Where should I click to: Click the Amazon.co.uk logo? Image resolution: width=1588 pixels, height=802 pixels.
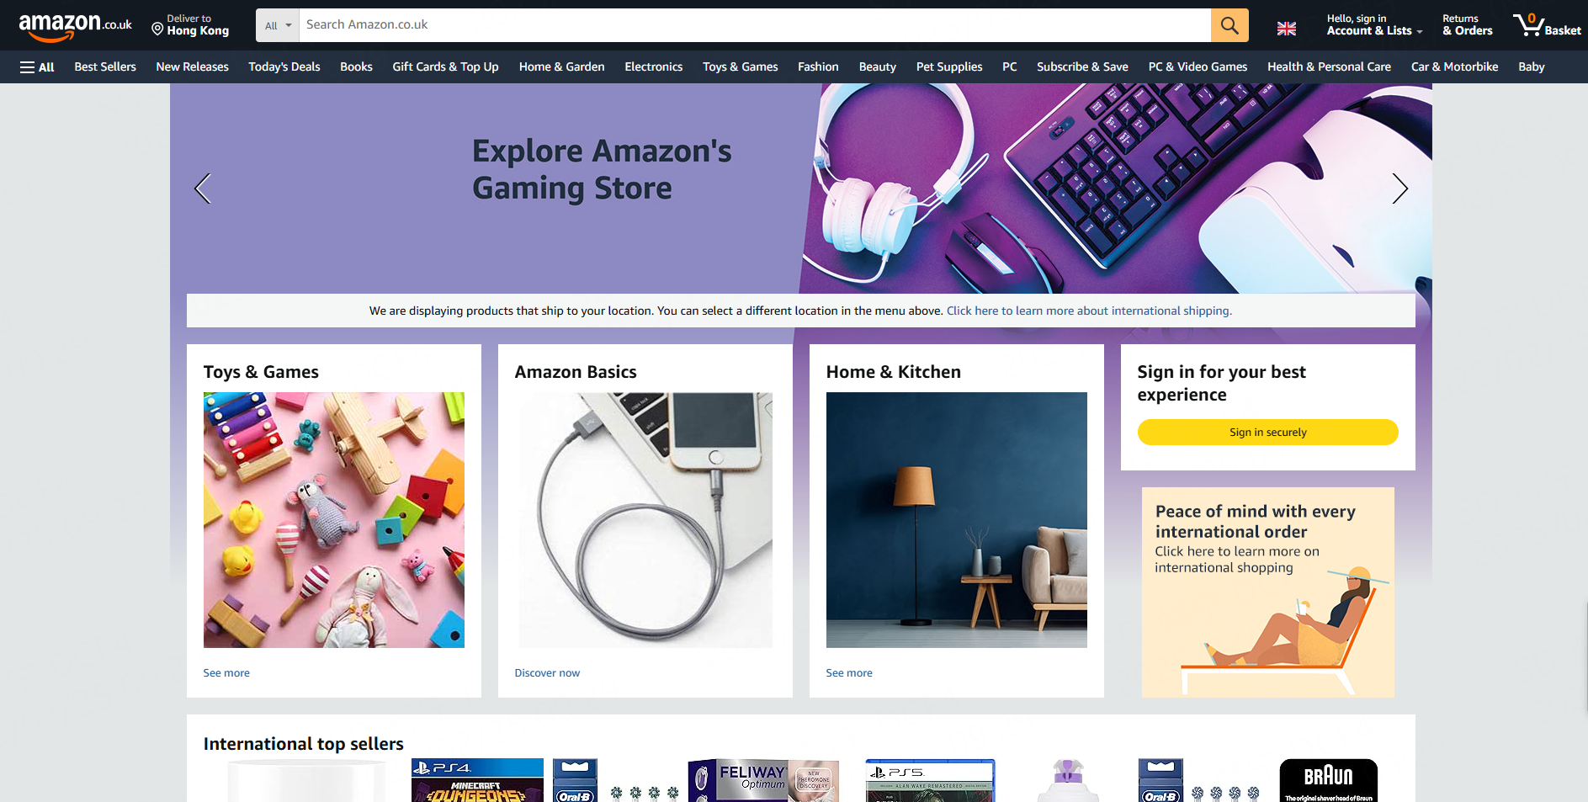click(x=76, y=25)
